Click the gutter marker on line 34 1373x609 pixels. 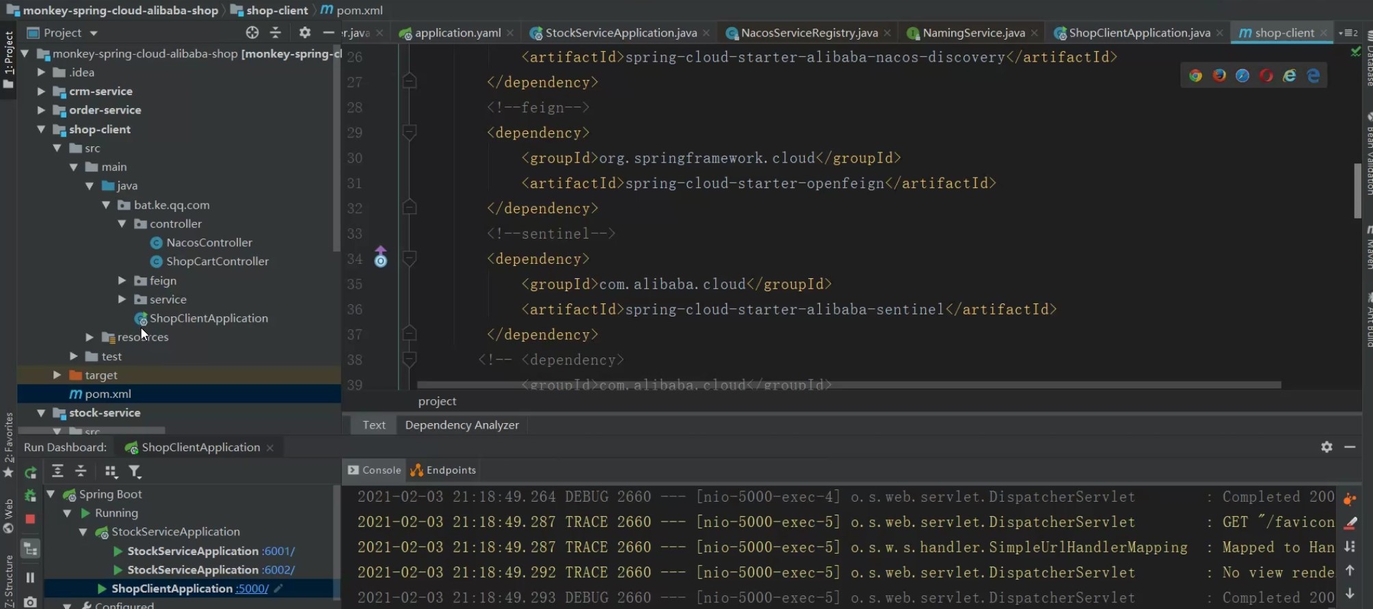381,258
